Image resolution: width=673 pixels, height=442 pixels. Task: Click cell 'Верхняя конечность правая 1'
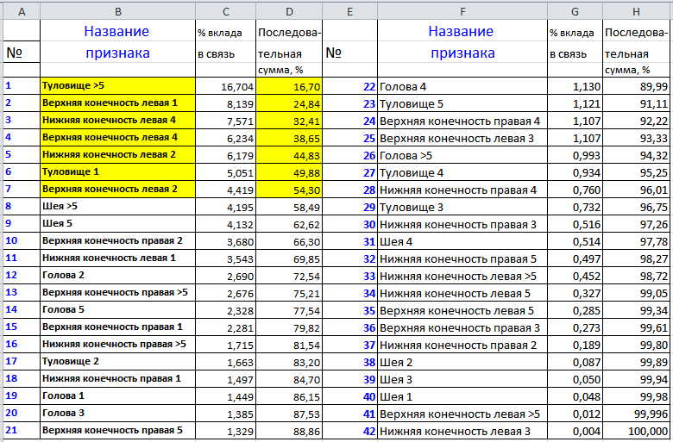118,327
